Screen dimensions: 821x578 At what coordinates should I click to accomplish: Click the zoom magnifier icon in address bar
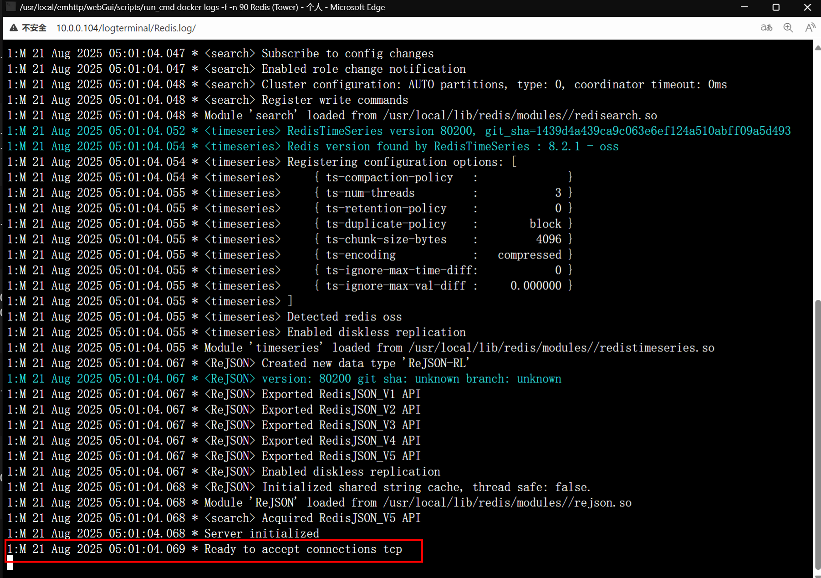pos(788,28)
